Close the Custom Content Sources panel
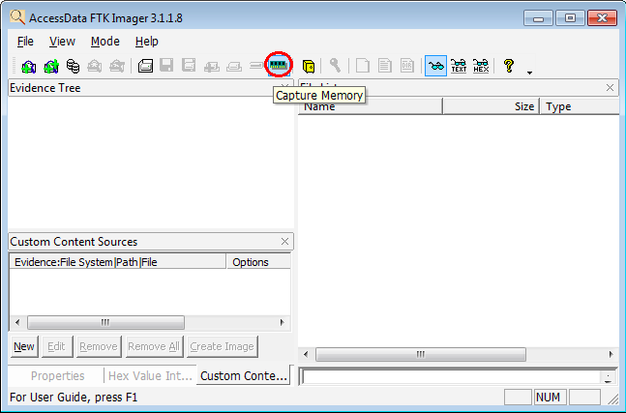This screenshot has width=626, height=413. 284,242
